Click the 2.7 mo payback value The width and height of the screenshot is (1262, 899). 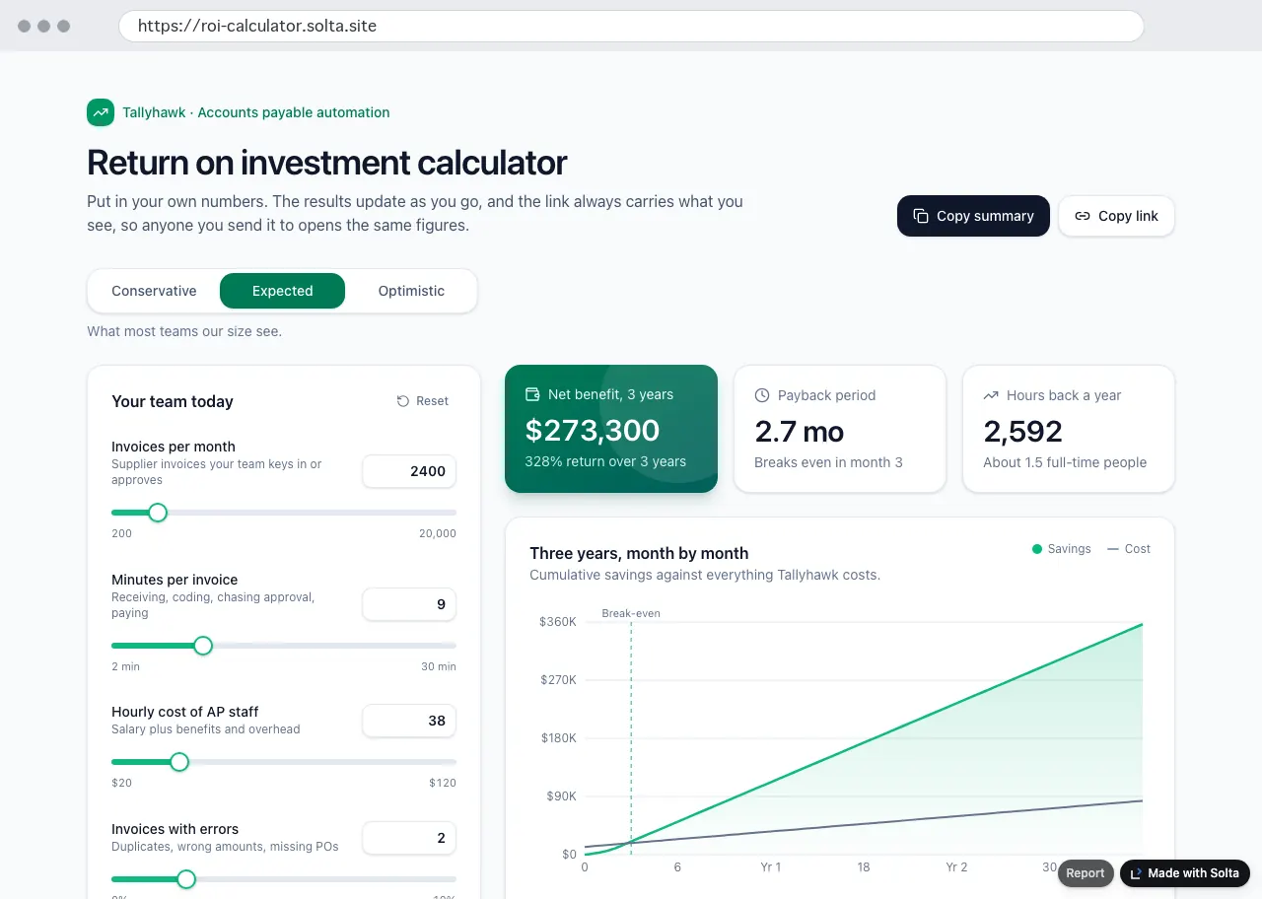coord(800,432)
